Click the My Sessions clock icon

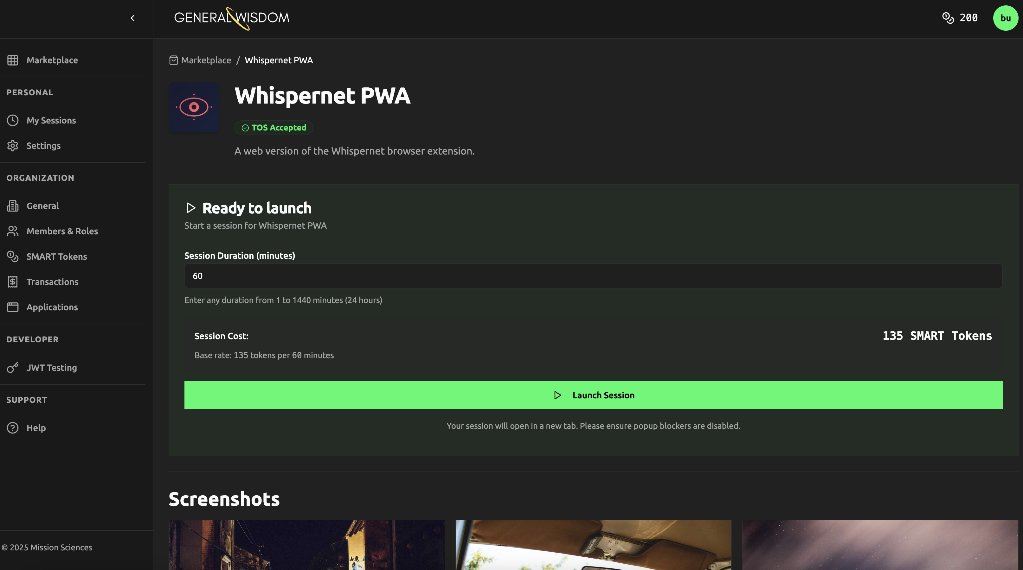click(x=13, y=120)
